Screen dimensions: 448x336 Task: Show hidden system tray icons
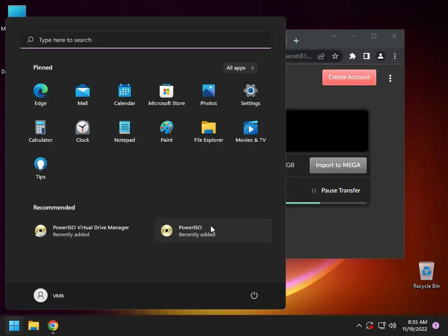[x=359, y=325]
